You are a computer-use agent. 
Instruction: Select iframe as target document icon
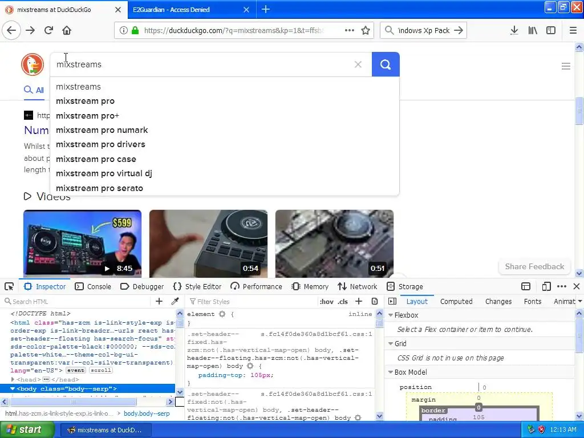[525, 286]
